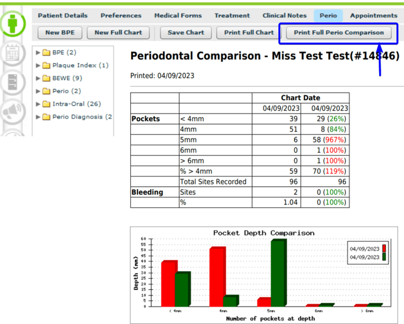Select BEWE (9) tree label

click(x=67, y=78)
